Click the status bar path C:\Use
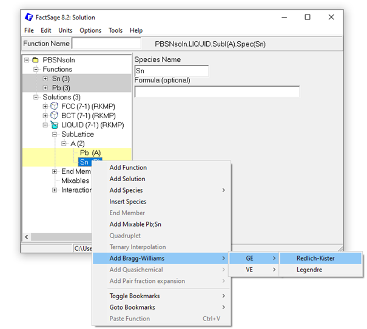 [83, 248]
